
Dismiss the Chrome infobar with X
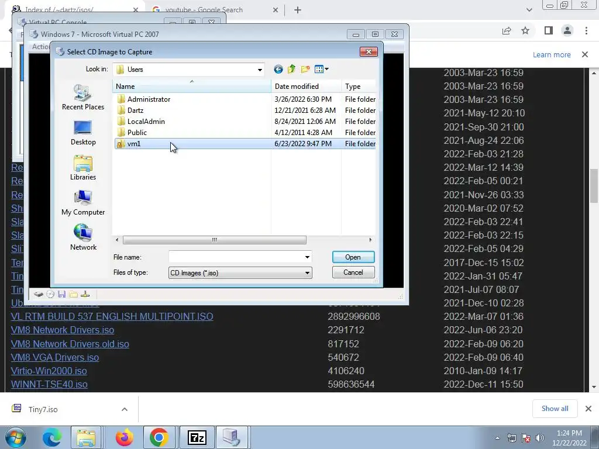[x=585, y=54]
